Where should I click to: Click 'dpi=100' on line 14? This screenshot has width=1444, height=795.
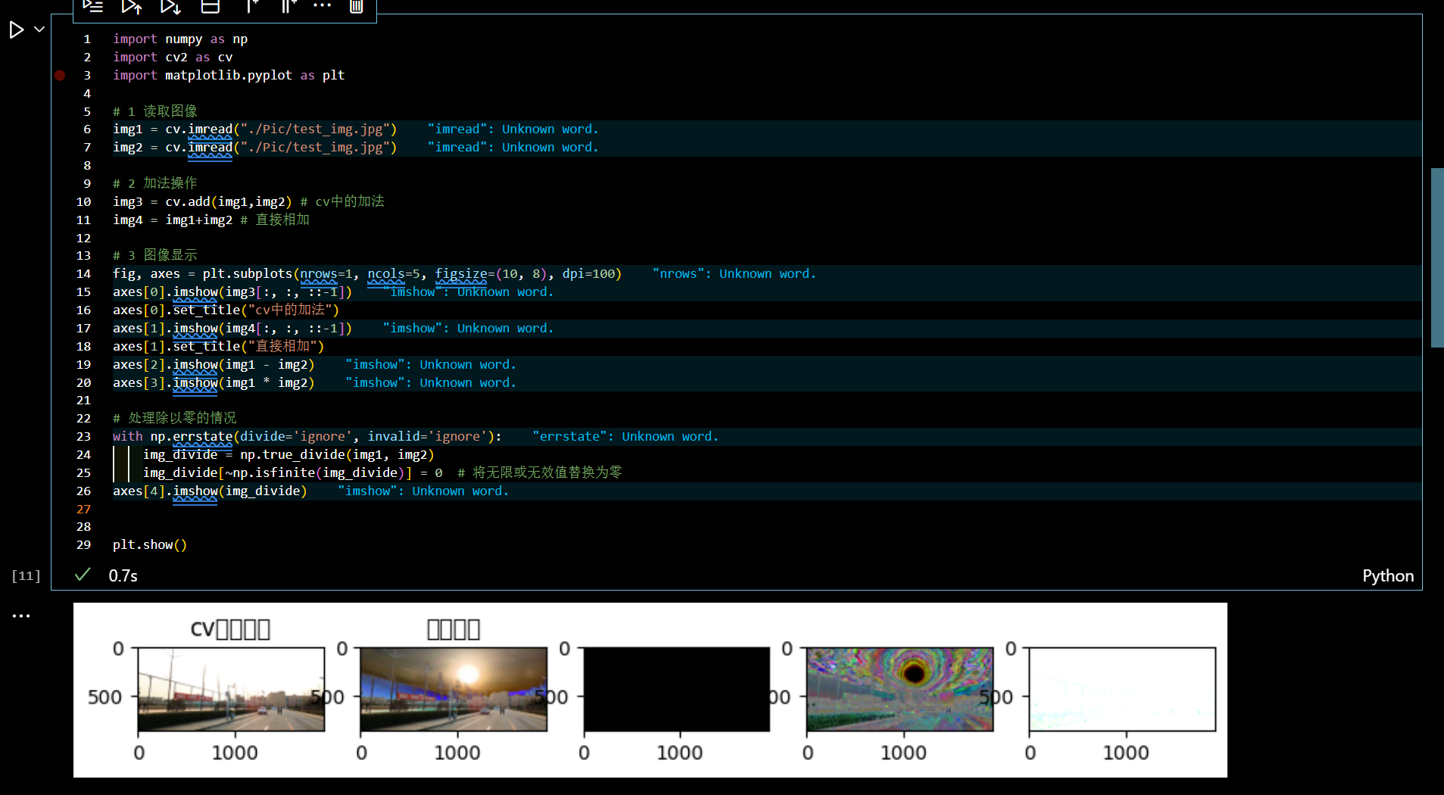click(x=588, y=274)
